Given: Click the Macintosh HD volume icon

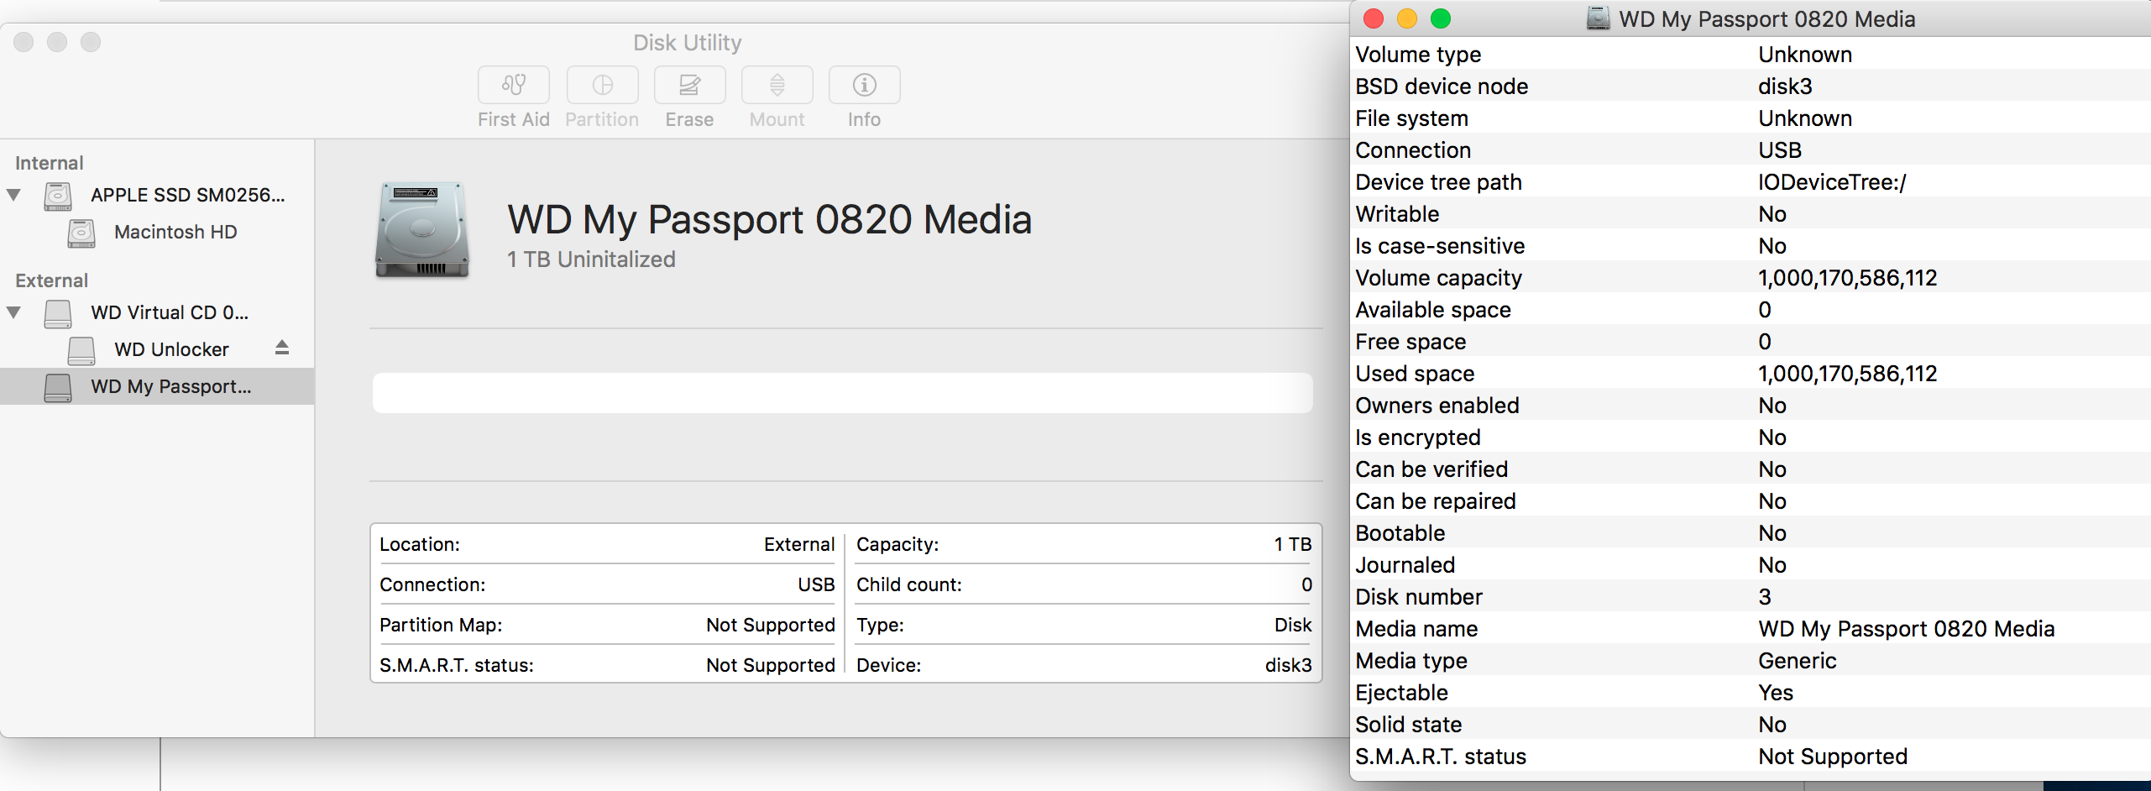Looking at the screenshot, I should tap(80, 233).
